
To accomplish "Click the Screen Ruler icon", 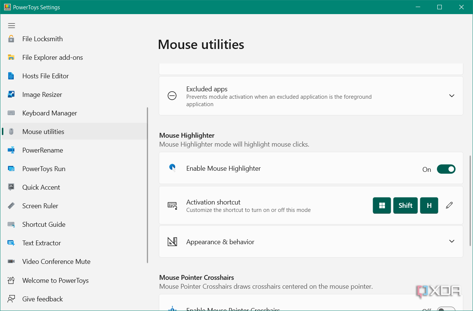I will point(11,206).
